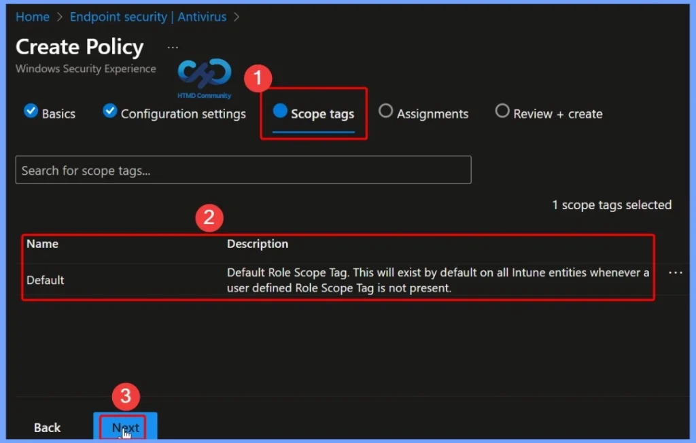The height and width of the screenshot is (443, 696).
Task: Select the Review + create radio indicator
Action: tap(502, 111)
